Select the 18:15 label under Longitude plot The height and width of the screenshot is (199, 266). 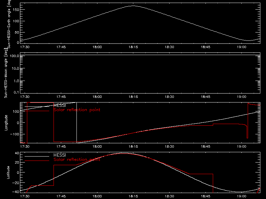133,146
